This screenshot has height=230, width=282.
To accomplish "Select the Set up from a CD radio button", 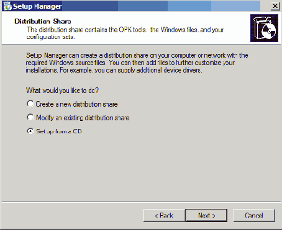I will coord(30,131).
